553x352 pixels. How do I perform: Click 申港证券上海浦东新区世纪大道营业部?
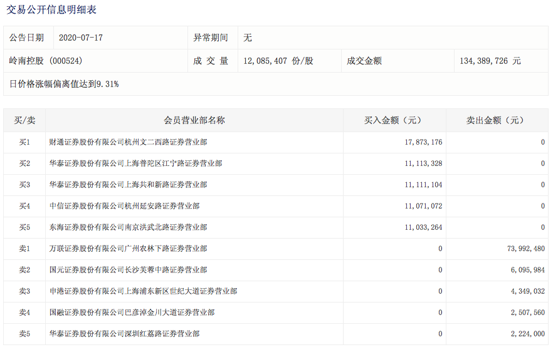click(143, 291)
